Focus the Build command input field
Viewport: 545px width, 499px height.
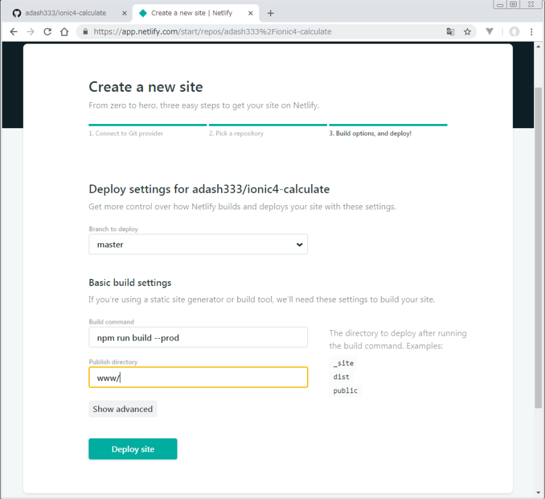click(198, 338)
